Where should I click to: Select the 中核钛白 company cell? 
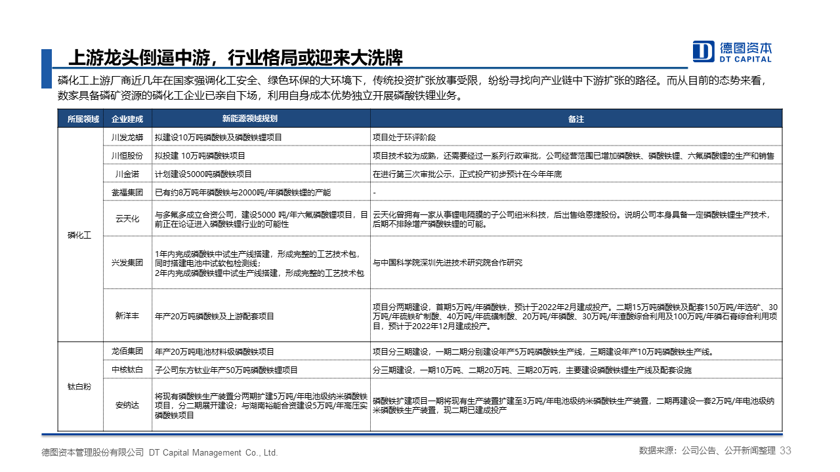127,370
